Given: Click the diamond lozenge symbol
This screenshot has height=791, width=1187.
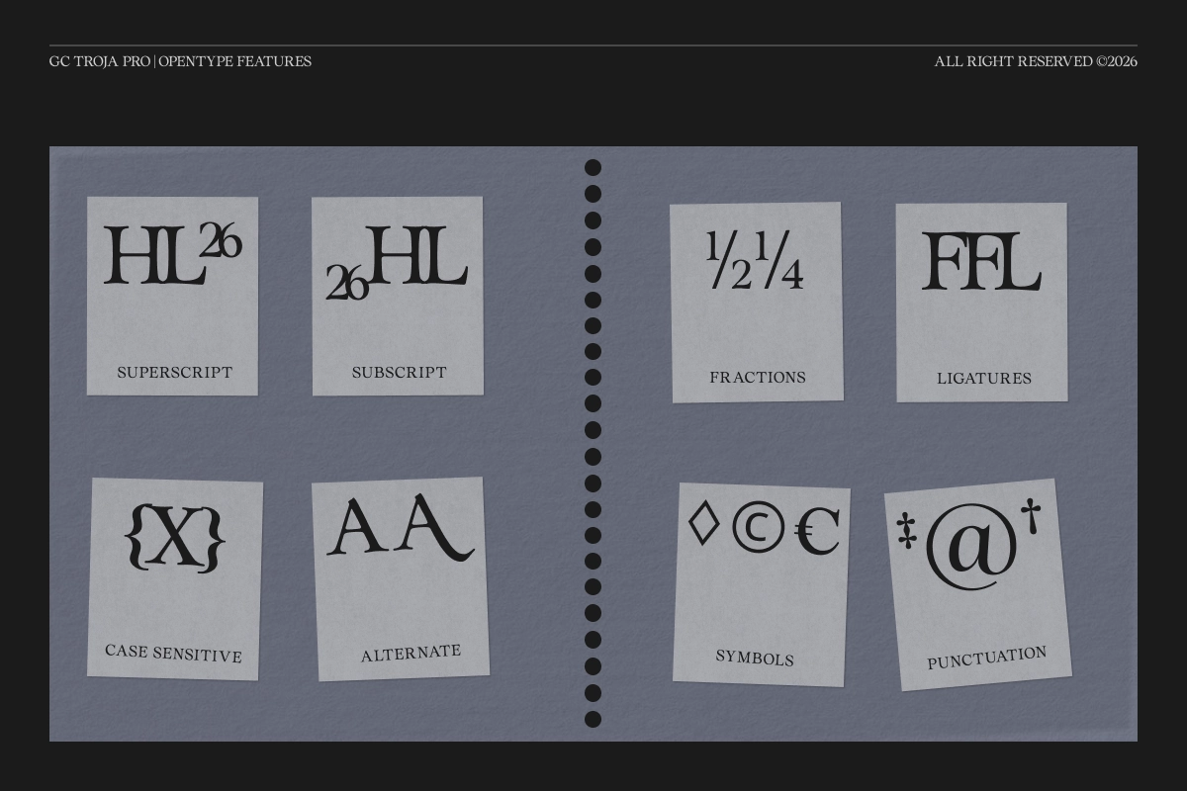Looking at the screenshot, I should coord(702,524).
